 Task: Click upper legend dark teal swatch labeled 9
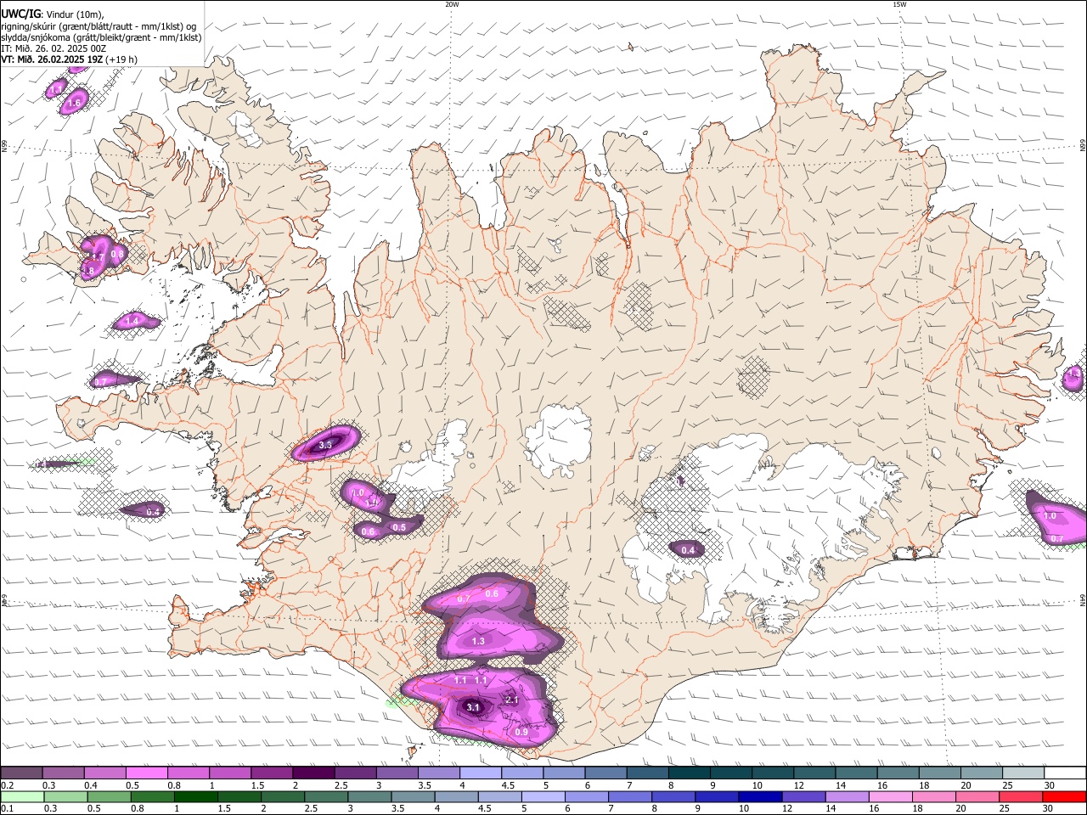coord(732,773)
